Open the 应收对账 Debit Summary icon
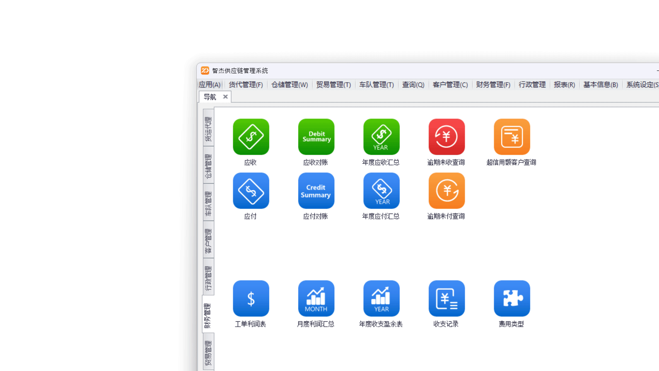This screenshot has height=371, width=659. (x=316, y=137)
